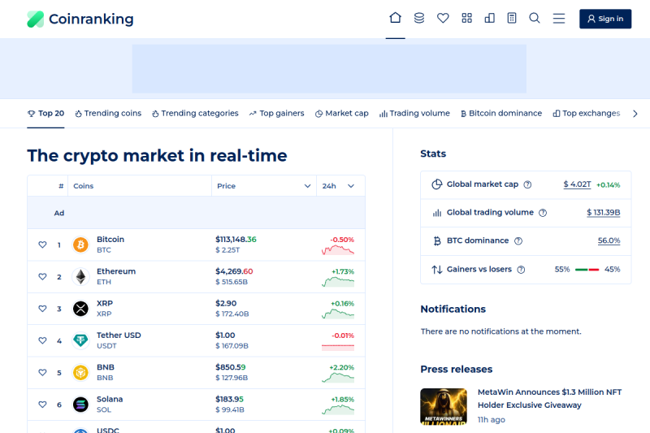The height and width of the screenshot is (433, 650).
Task: Expand the Price column dropdown
Action: click(307, 186)
